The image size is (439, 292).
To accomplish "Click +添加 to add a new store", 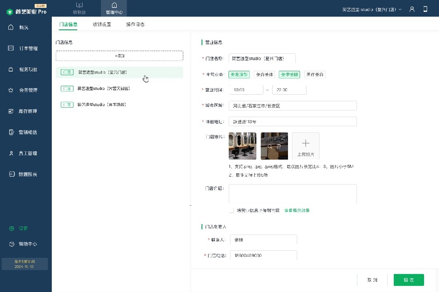I will [119, 56].
